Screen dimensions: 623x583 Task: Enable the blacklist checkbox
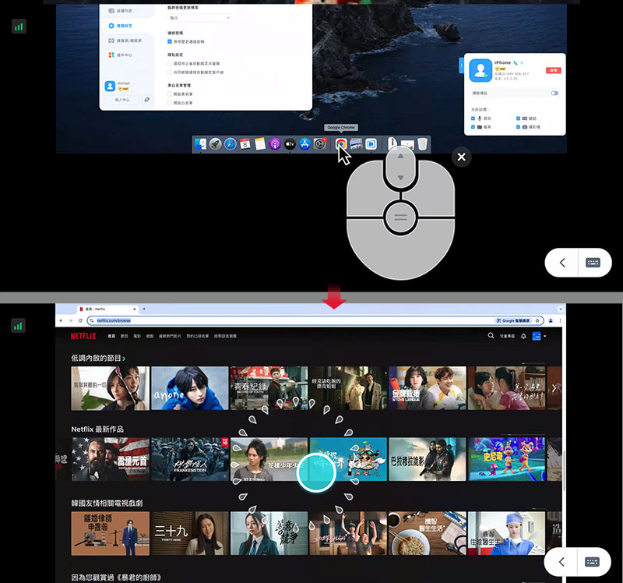[171, 94]
